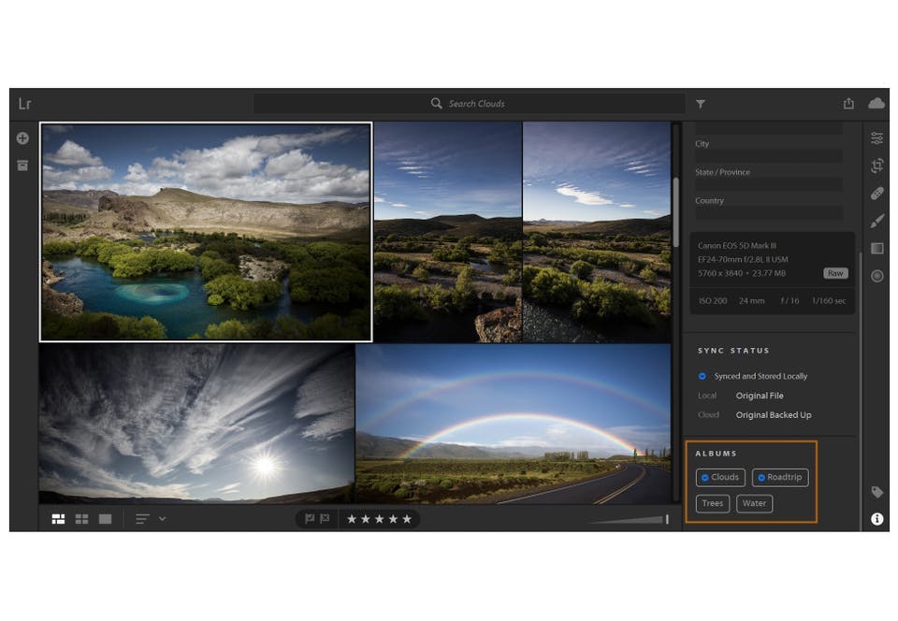Open the Edit sliders panel
This screenshot has width=898, height=621.
[x=876, y=138]
